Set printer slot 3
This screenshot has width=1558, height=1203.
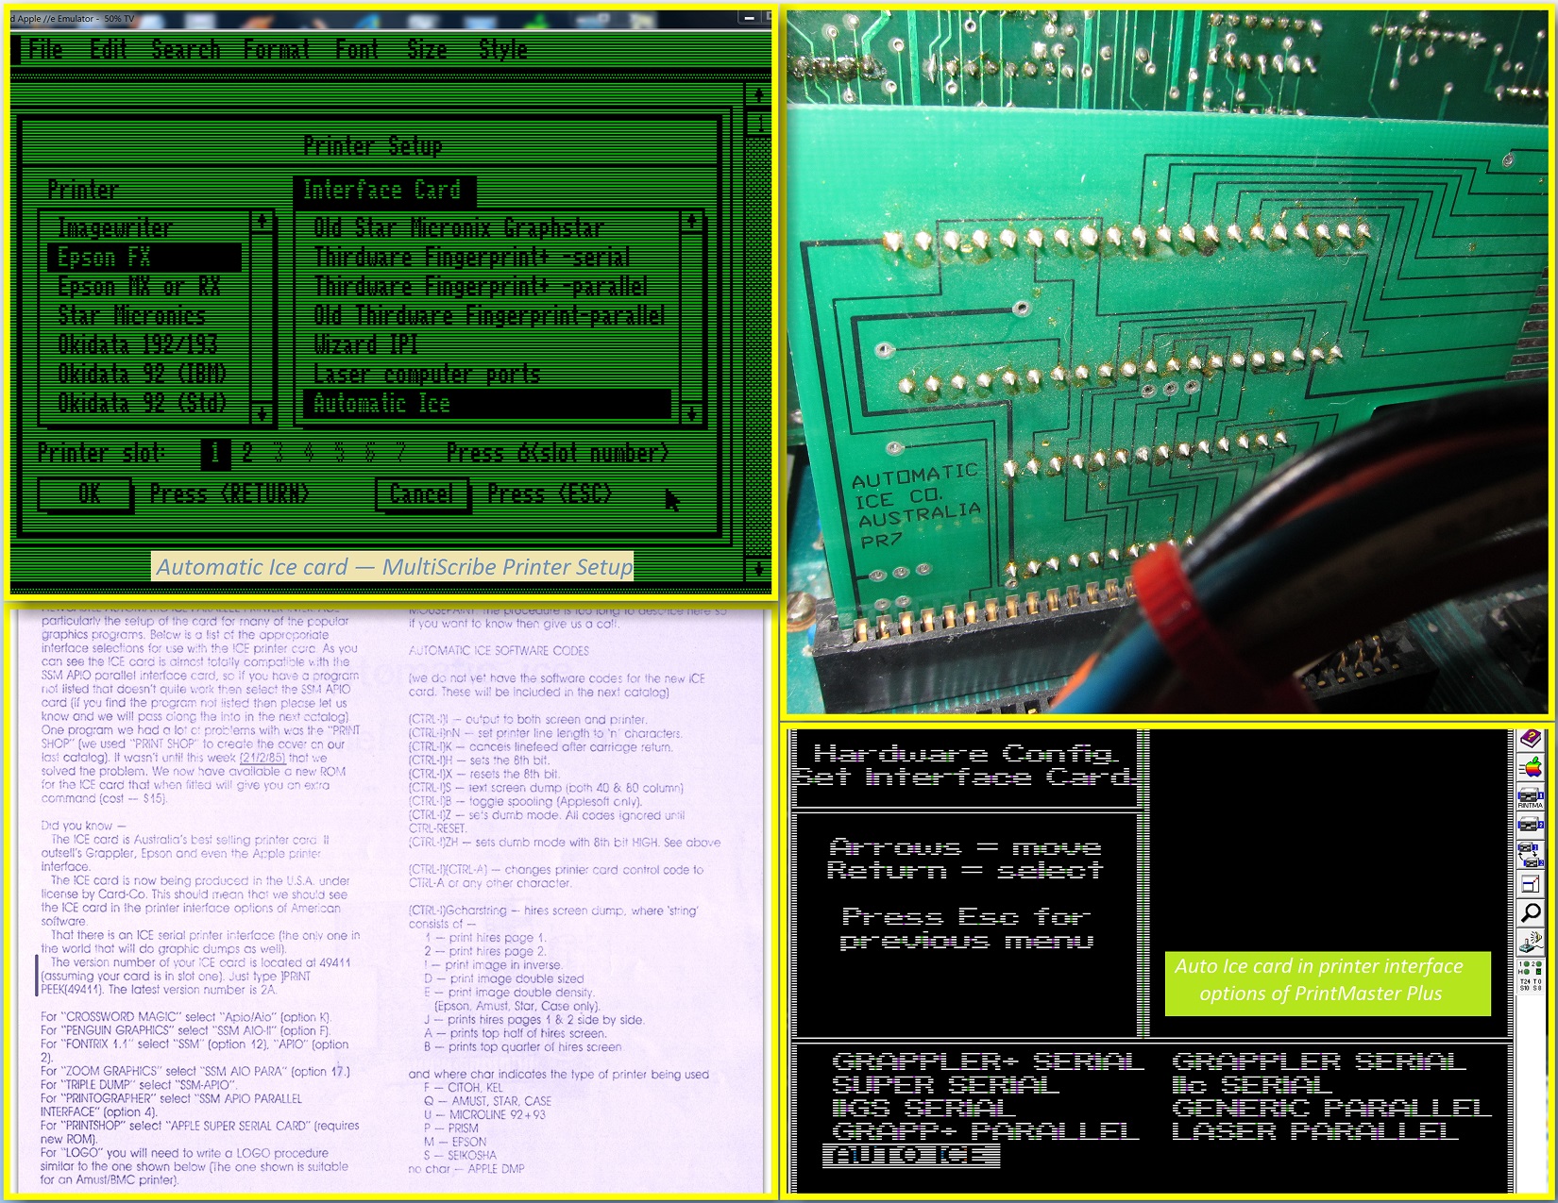(278, 454)
